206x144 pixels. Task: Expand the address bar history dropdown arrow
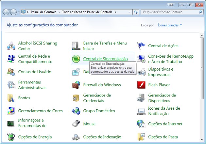click(x=130, y=12)
